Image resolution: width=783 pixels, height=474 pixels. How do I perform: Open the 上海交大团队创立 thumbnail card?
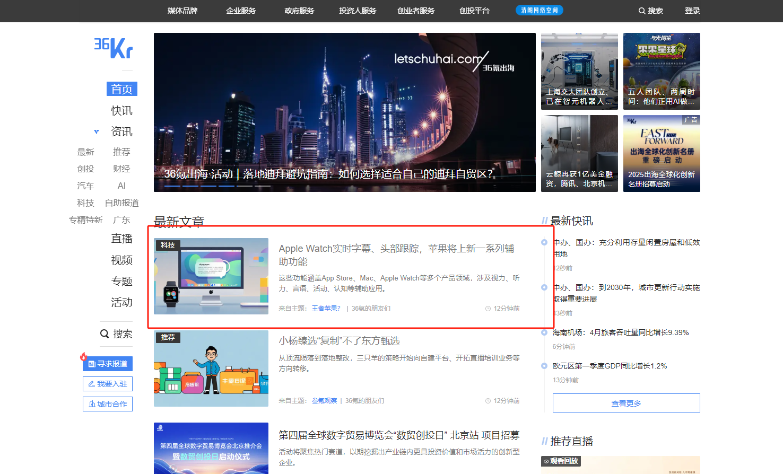pyautogui.click(x=579, y=71)
